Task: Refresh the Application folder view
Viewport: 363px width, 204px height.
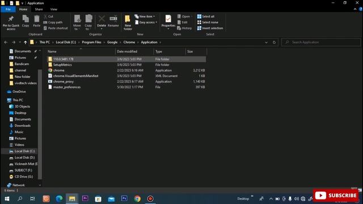Action: click(x=274, y=42)
